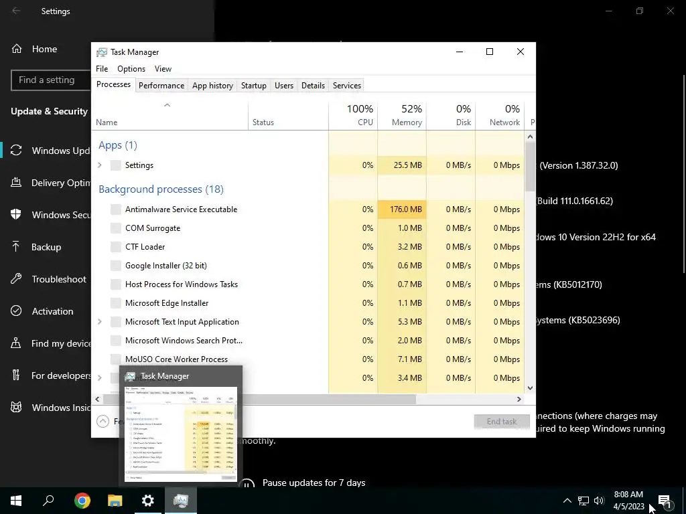Click Host Process for Windows Tasks icon
This screenshot has height=514, width=686.
point(115,284)
